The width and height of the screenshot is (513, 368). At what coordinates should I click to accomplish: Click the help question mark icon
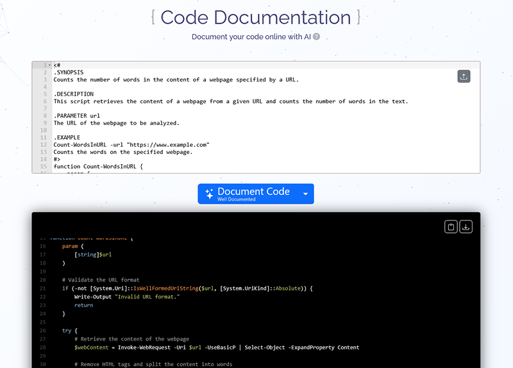point(316,37)
